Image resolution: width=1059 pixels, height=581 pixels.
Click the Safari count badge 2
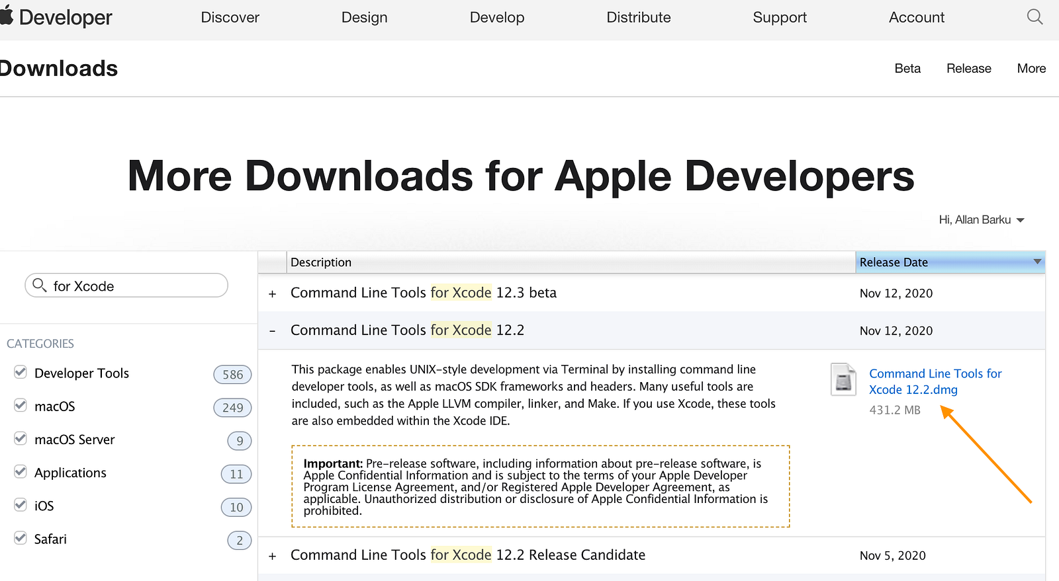click(240, 541)
